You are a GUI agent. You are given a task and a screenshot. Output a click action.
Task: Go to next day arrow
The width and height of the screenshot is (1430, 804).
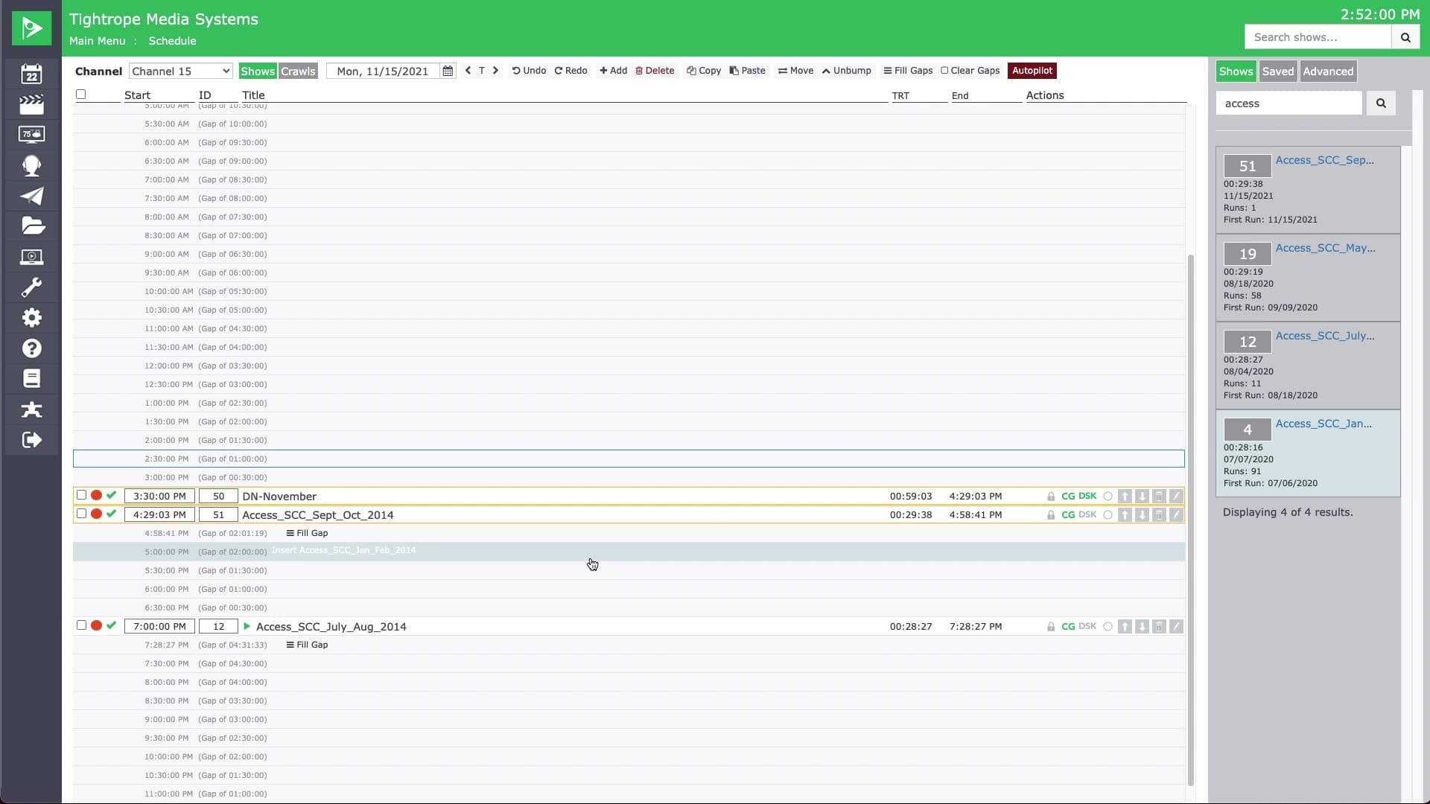(495, 71)
